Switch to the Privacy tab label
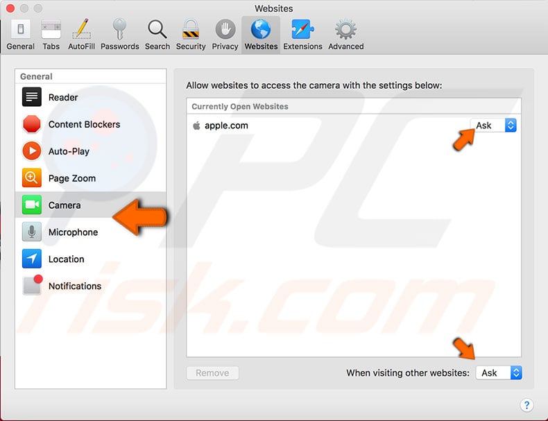Image resolution: width=548 pixels, height=421 pixels. pos(225,46)
